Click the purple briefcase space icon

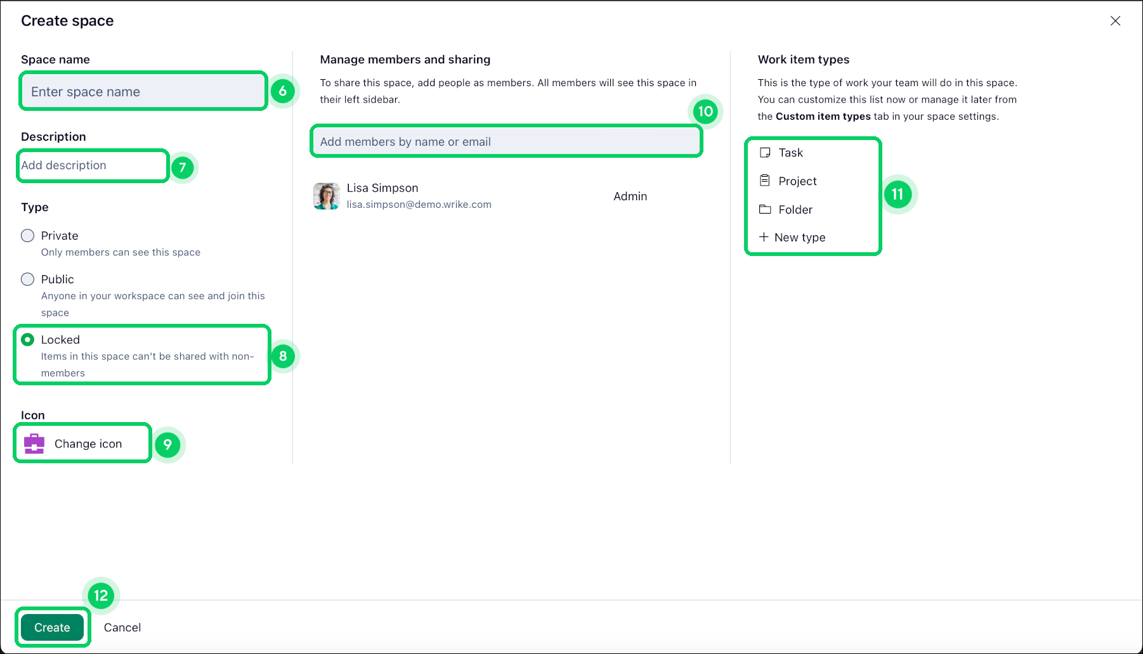(x=34, y=444)
